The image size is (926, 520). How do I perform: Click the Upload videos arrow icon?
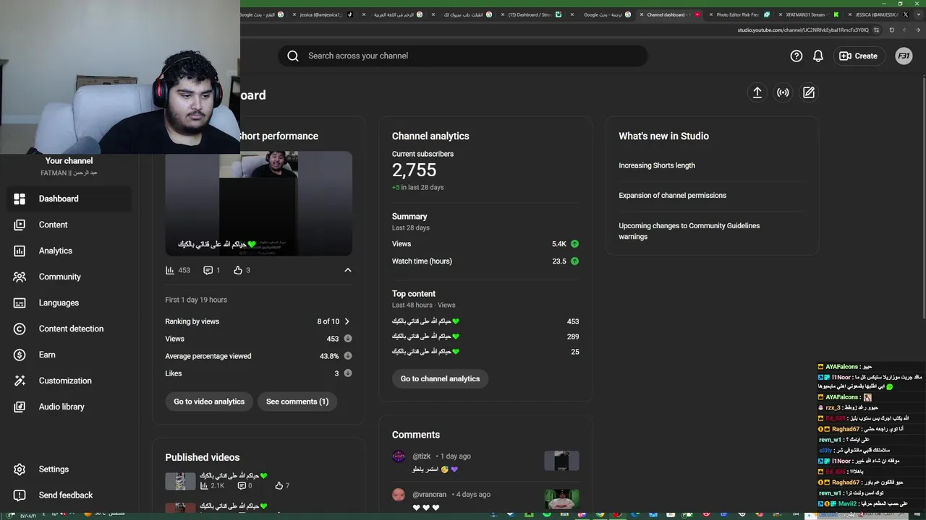coord(757,92)
